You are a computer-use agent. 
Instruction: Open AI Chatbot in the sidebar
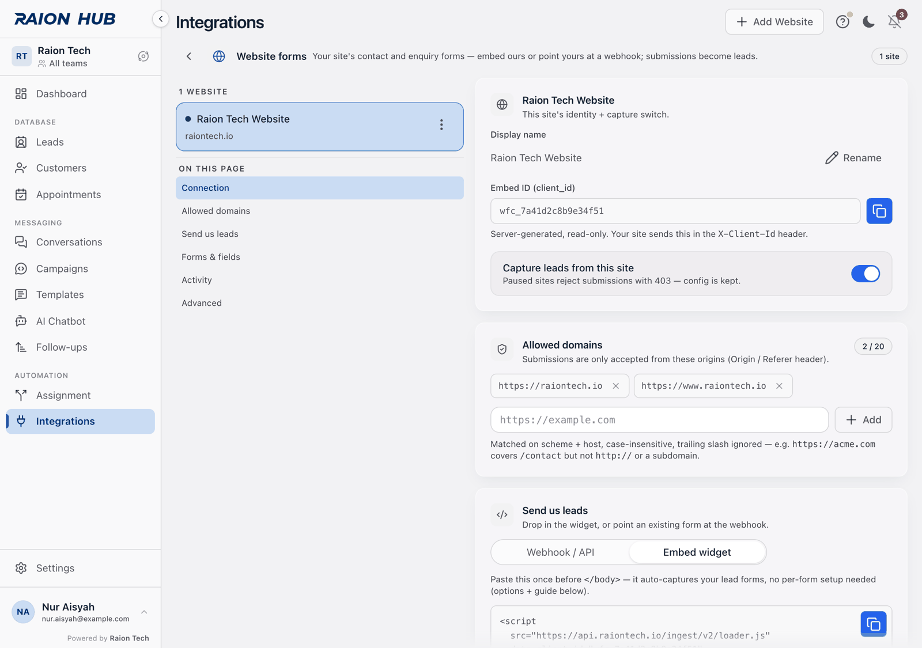80,321
